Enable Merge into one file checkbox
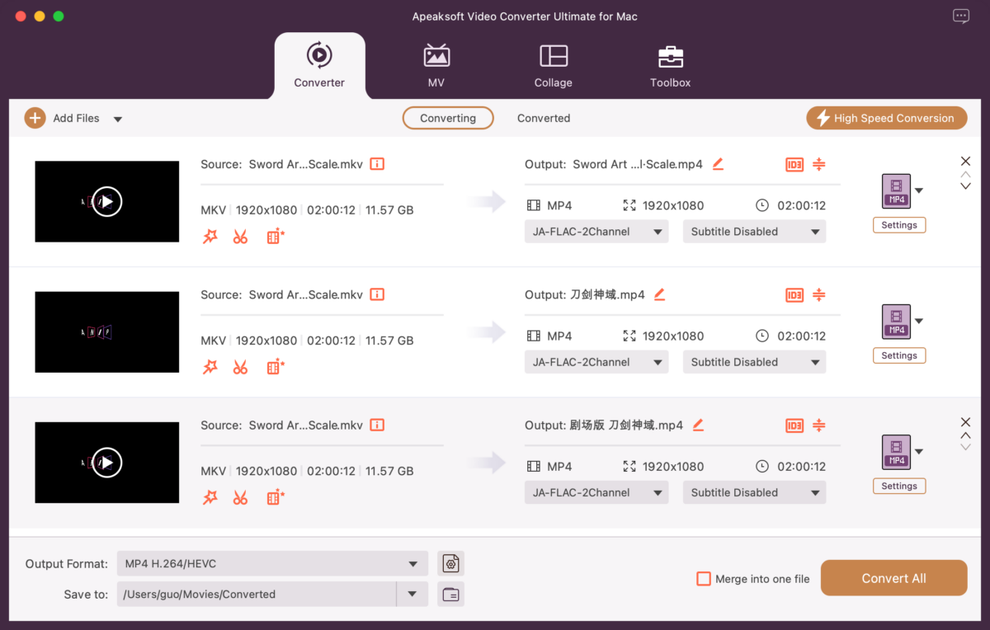The width and height of the screenshot is (990, 630). coord(704,579)
